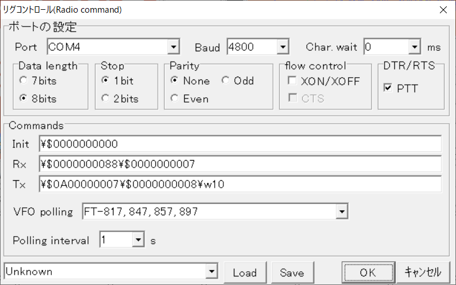Open the Char. wait dropdown
The image size is (456, 285).
click(x=415, y=47)
